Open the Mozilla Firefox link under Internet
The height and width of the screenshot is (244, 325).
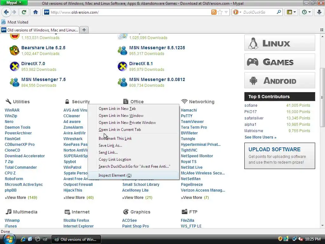76,220
